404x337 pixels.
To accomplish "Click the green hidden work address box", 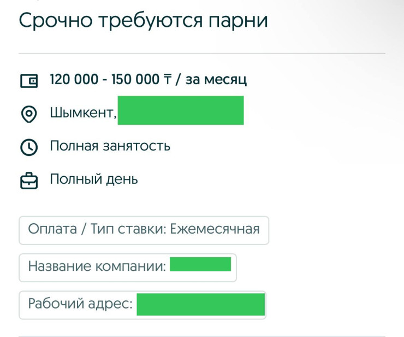I will 200,304.
